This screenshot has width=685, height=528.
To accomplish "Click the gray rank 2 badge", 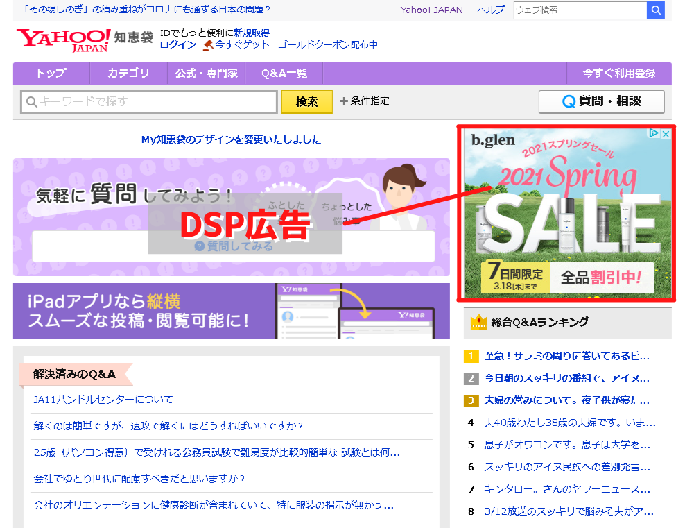I will 471,378.
